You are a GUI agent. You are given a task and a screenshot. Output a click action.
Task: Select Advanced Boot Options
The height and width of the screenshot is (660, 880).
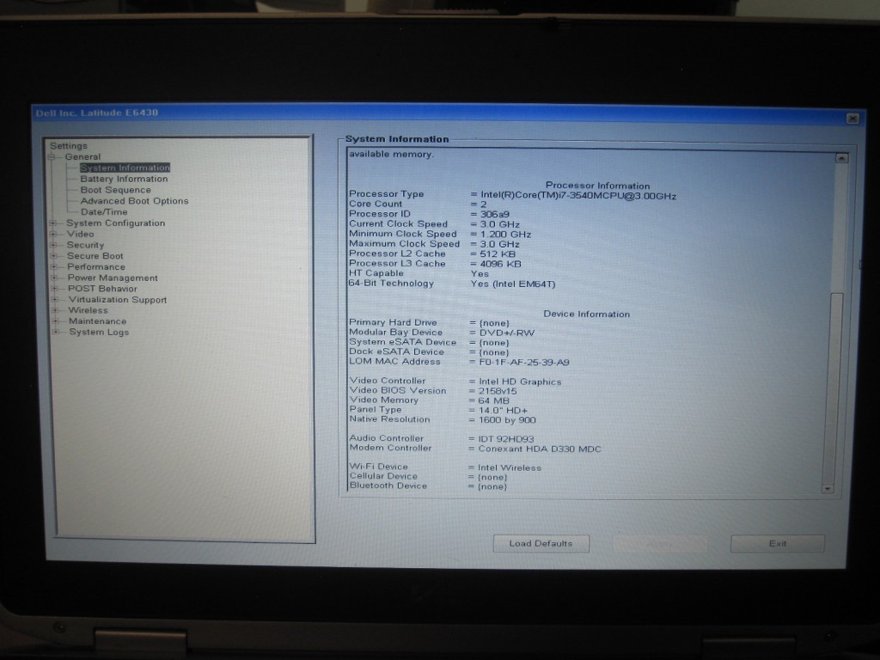135,201
